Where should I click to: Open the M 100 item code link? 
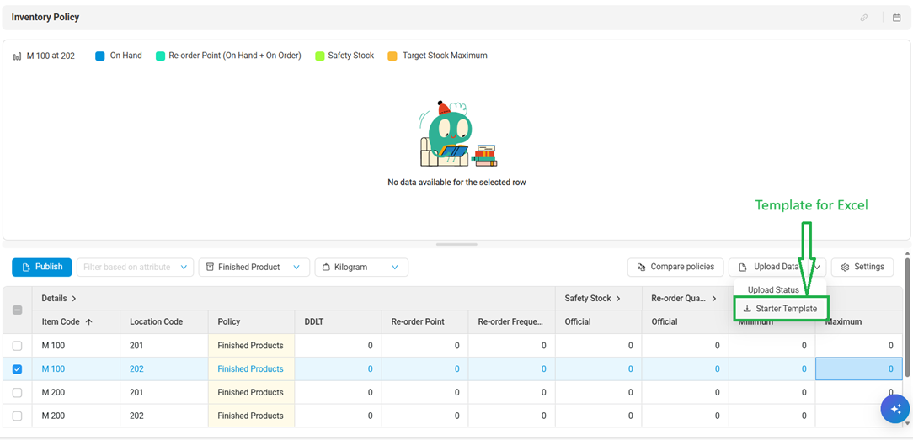(x=54, y=369)
